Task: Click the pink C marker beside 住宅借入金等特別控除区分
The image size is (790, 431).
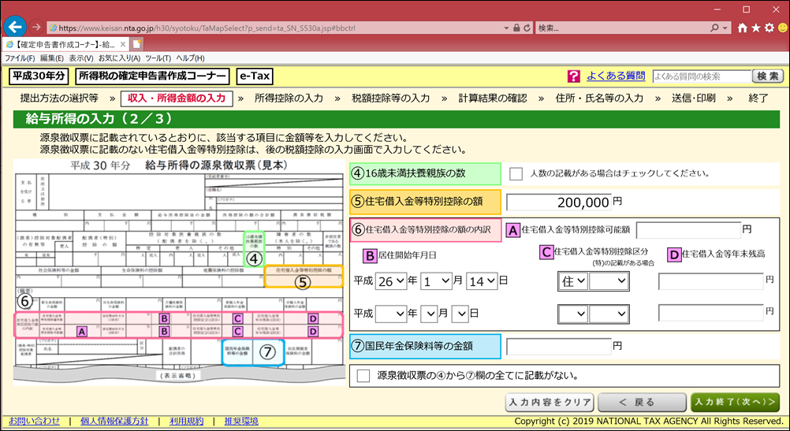Action: pyautogui.click(x=546, y=252)
